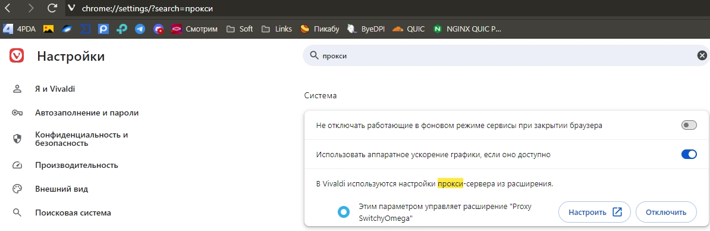Open the yellow picture-icon bookmark
Viewport: 710px width, 231px height.
[x=48, y=29]
